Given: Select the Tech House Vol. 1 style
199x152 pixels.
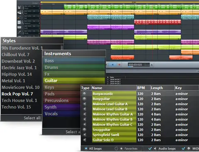Looking at the screenshot, I should pos(19,100).
